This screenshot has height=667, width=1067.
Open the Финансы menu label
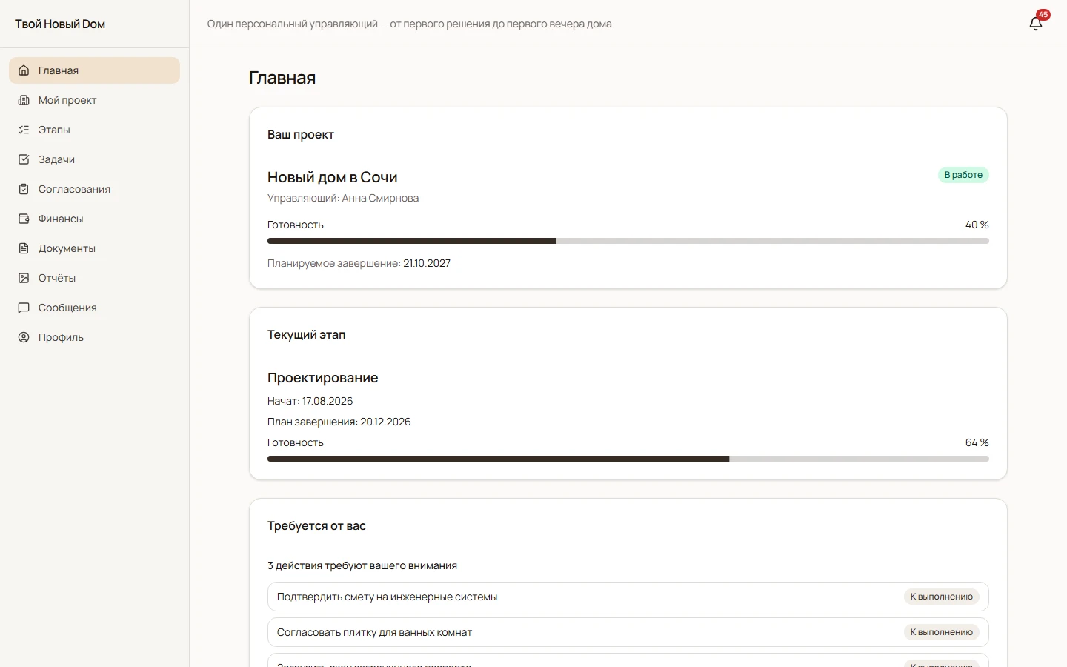point(61,219)
